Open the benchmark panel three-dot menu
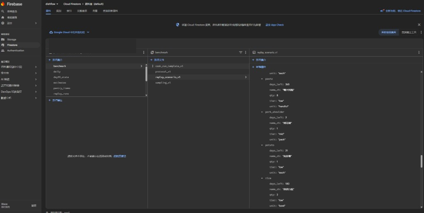 [x=246, y=53]
